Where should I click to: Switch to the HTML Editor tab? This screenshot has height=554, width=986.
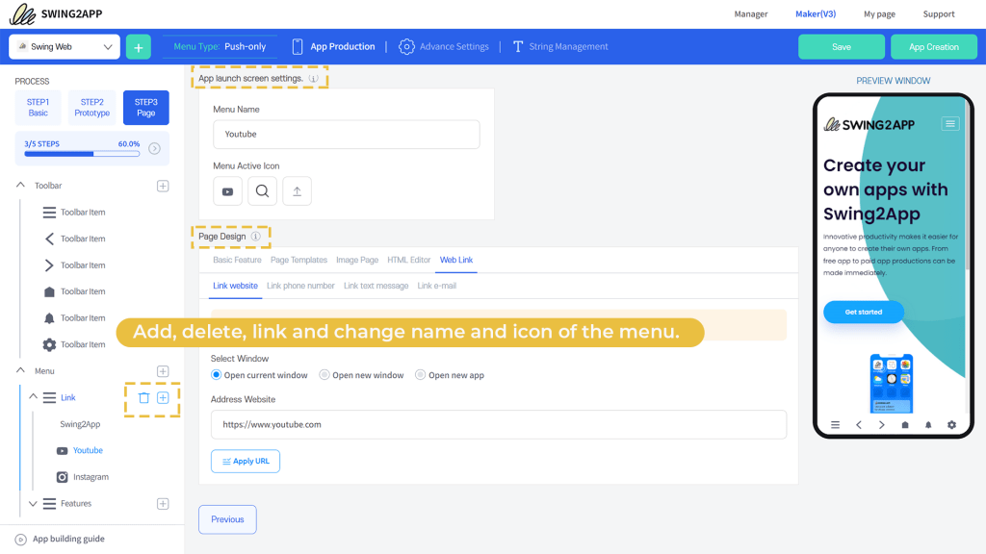[x=408, y=260]
